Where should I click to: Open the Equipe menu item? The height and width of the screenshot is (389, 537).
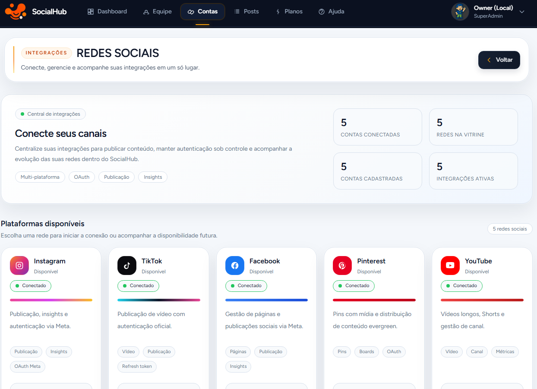[157, 12]
